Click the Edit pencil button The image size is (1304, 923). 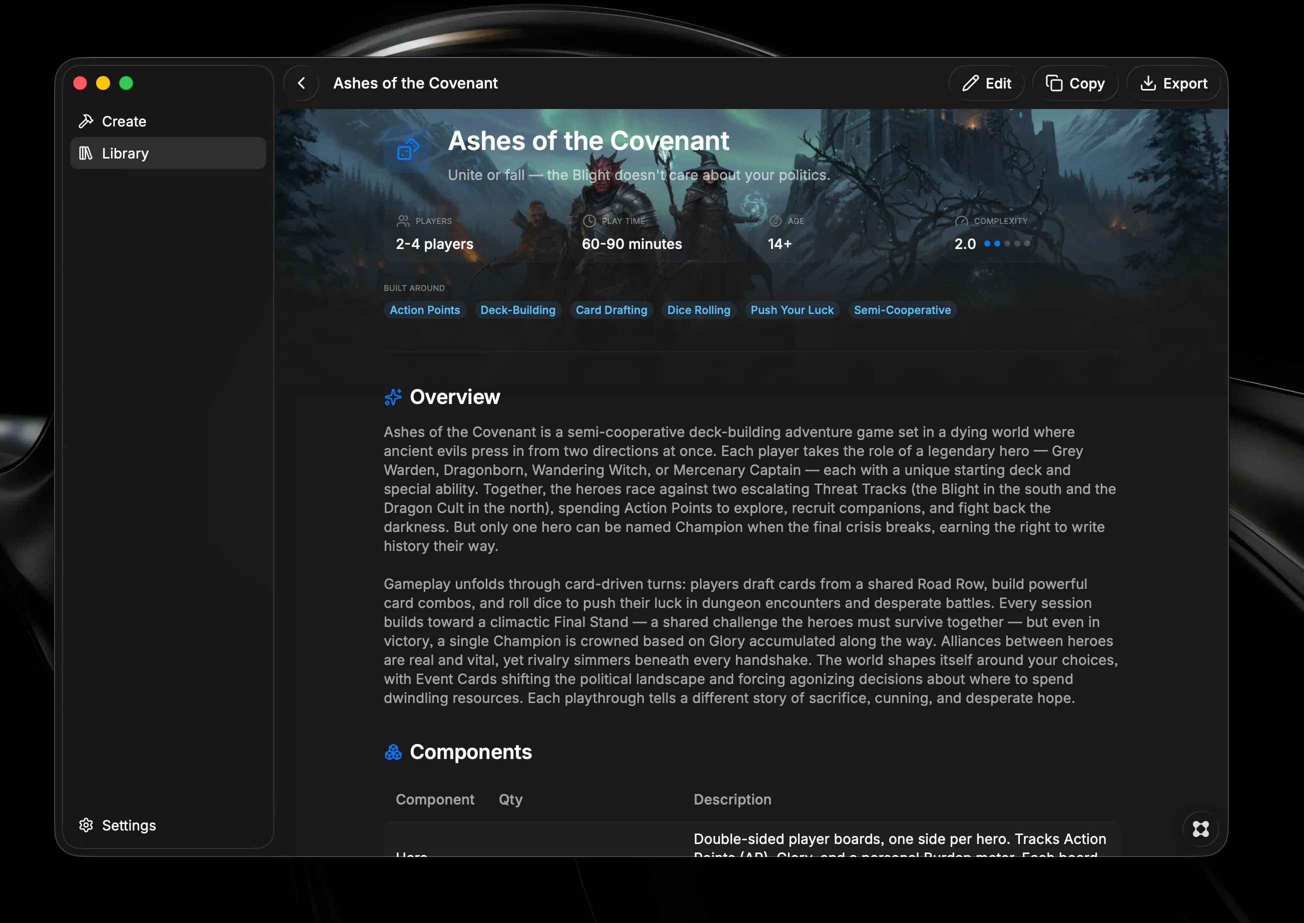[987, 83]
